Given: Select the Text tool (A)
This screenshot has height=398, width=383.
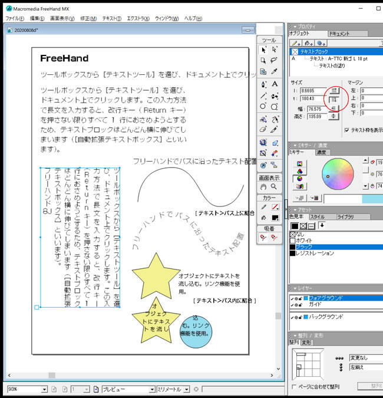Looking at the screenshot, I should 275,84.
